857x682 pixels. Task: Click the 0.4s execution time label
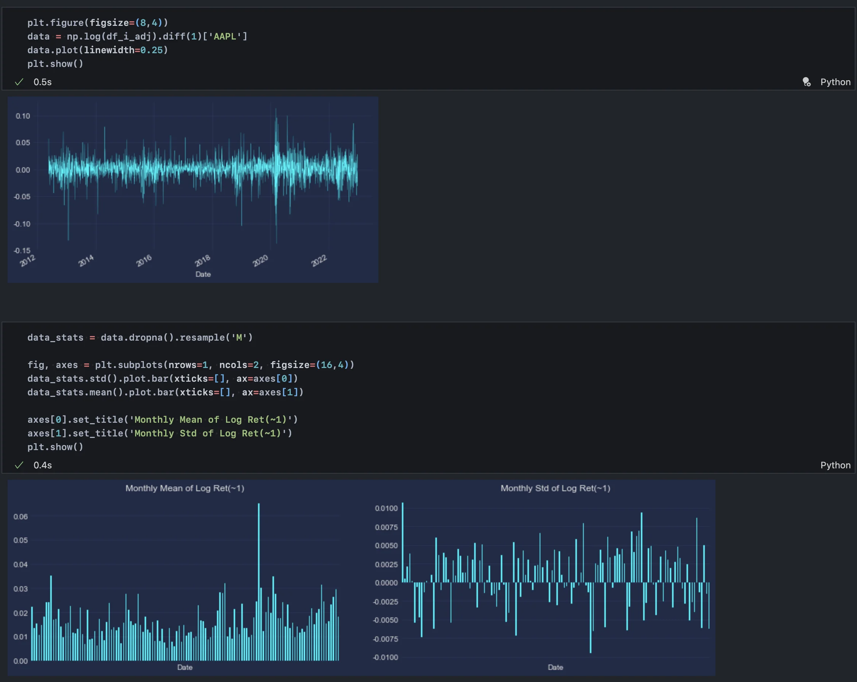pyautogui.click(x=43, y=465)
